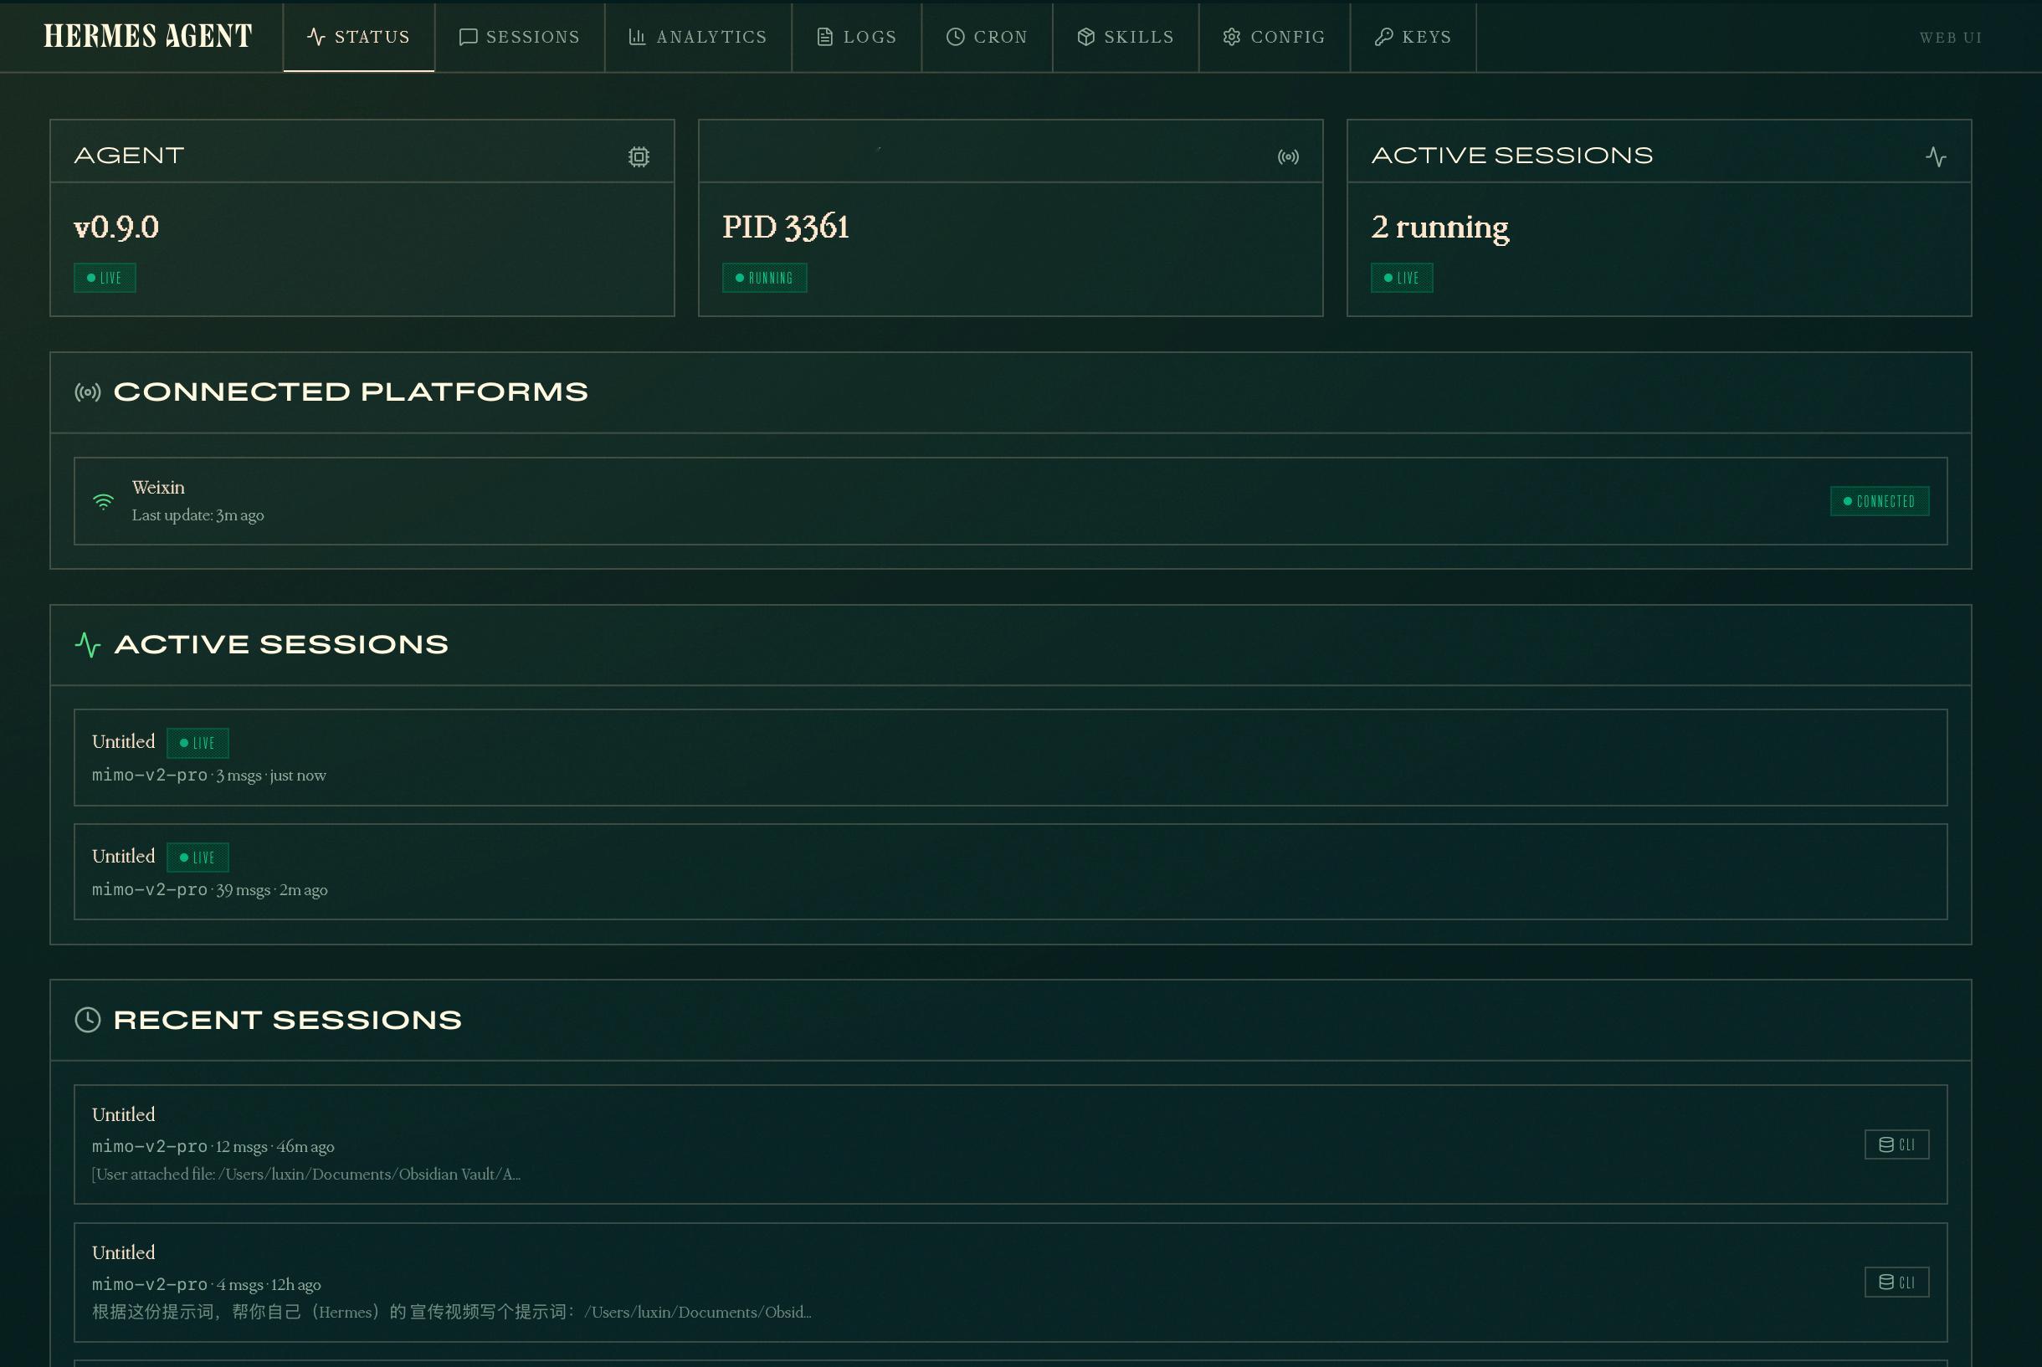Click the radio icon beside Connected Platforms
2042x1367 pixels.
88,392
